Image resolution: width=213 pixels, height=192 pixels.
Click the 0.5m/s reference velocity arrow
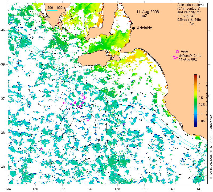(187, 24)
